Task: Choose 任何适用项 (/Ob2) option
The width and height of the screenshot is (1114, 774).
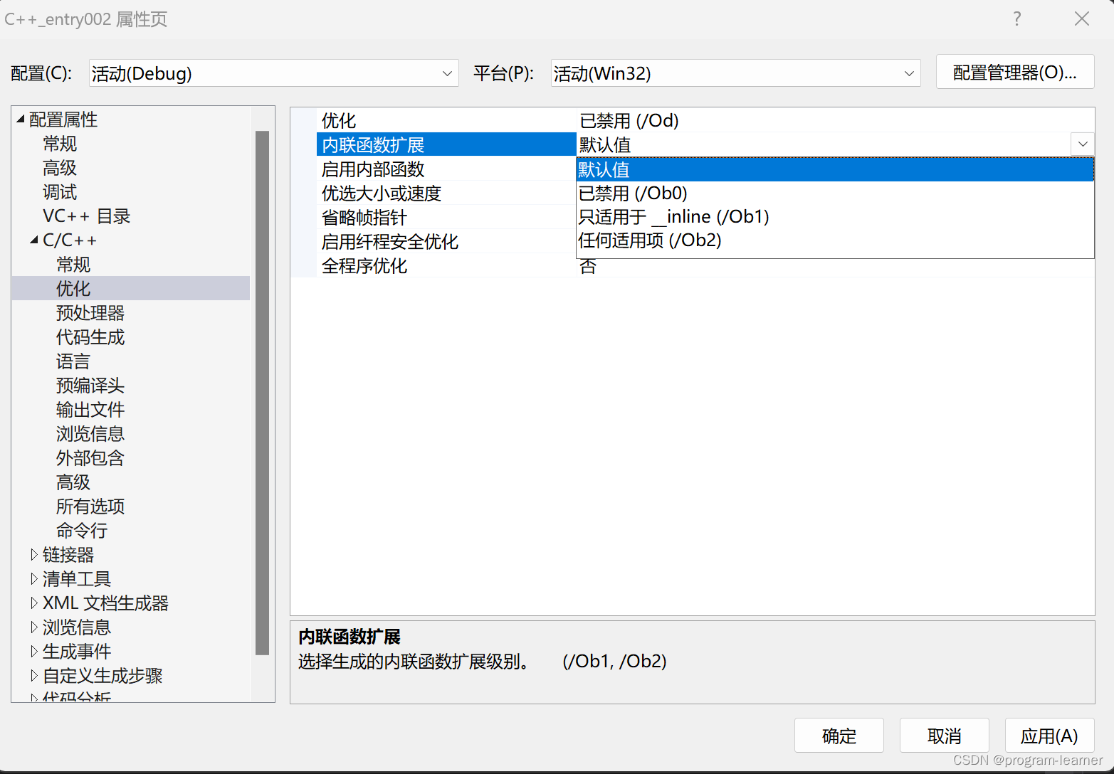Action: (x=835, y=240)
